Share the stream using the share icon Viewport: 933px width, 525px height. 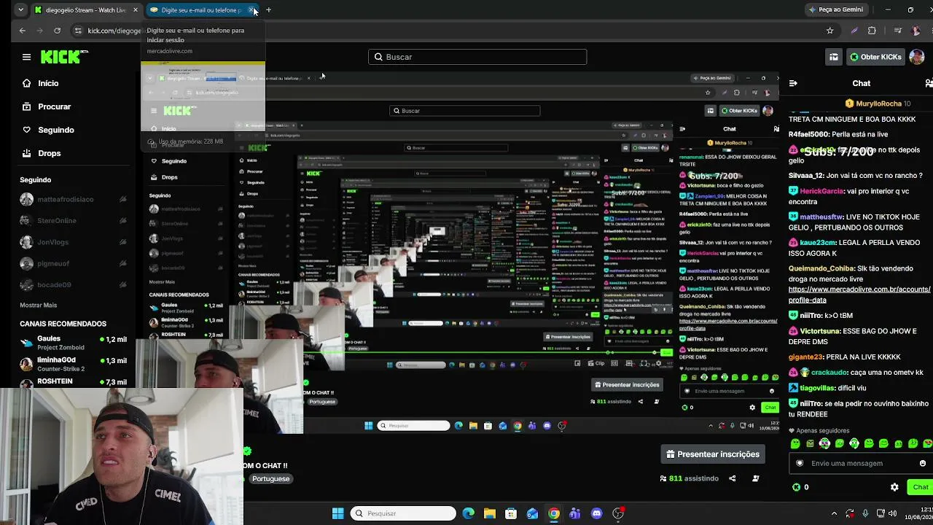click(732, 478)
